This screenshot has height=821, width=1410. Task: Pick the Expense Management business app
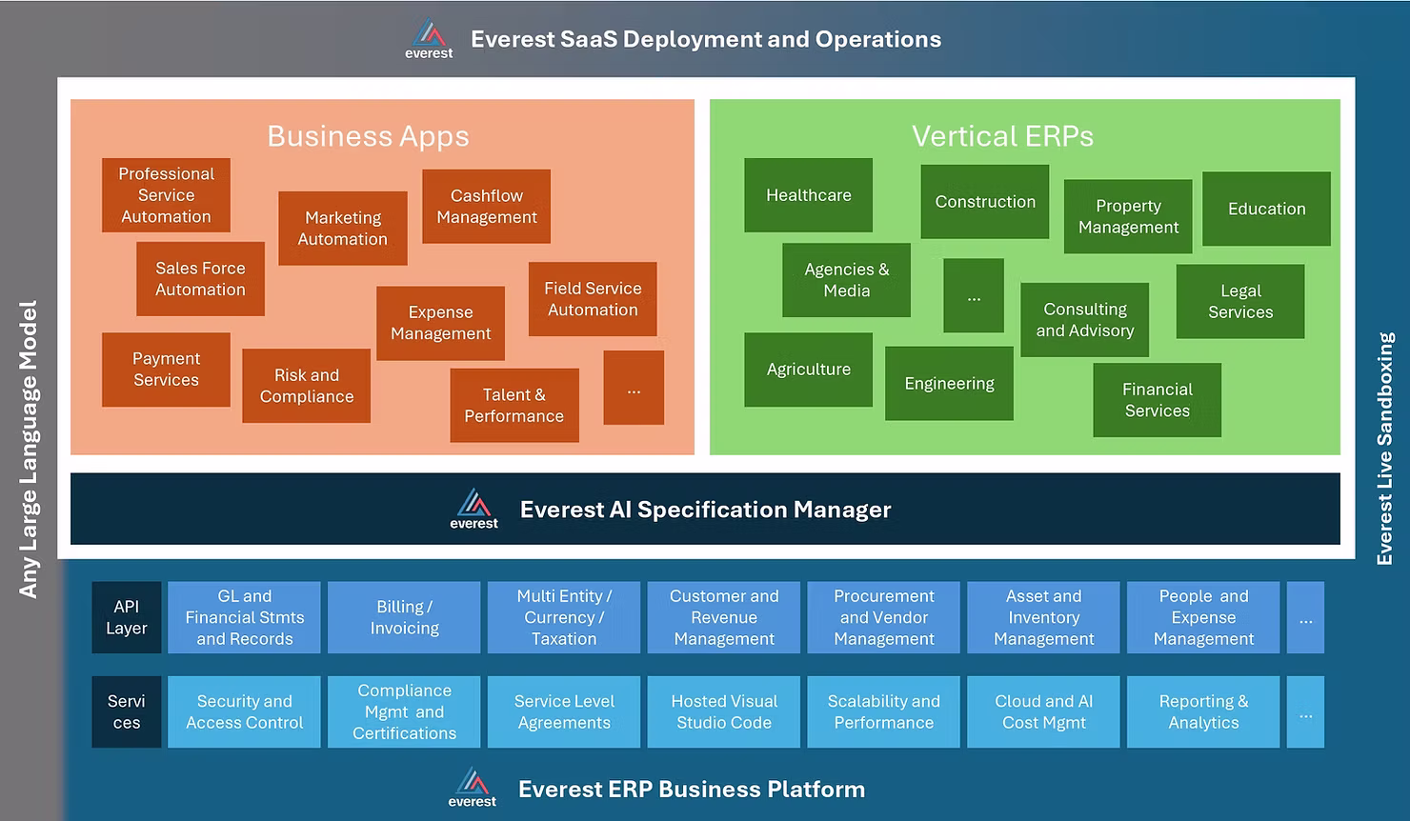click(440, 323)
